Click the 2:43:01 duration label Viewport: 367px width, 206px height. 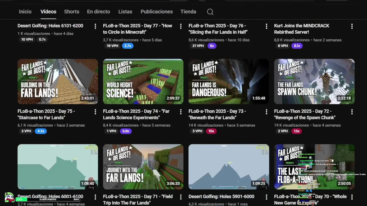pyautogui.click(x=87, y=98)
